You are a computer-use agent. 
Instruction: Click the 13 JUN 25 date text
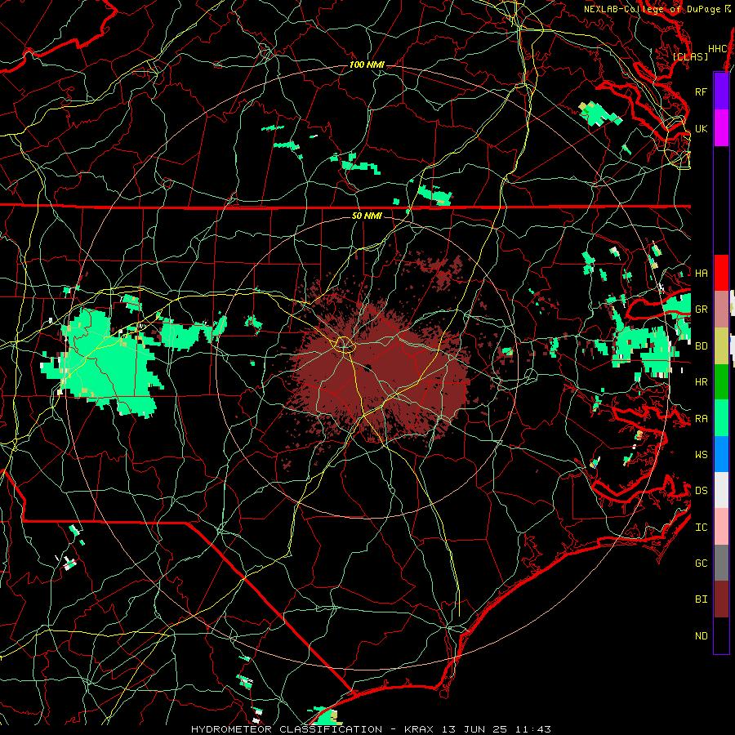click(476, 729)
